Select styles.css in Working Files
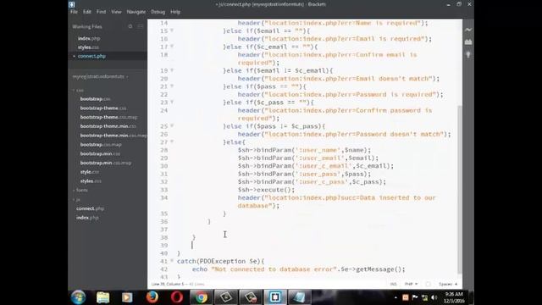 click(x=88, y=47)
